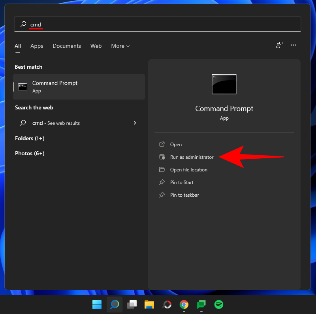Click the search box containing cmd
The image size is (316, 314).
pos(158,24)
